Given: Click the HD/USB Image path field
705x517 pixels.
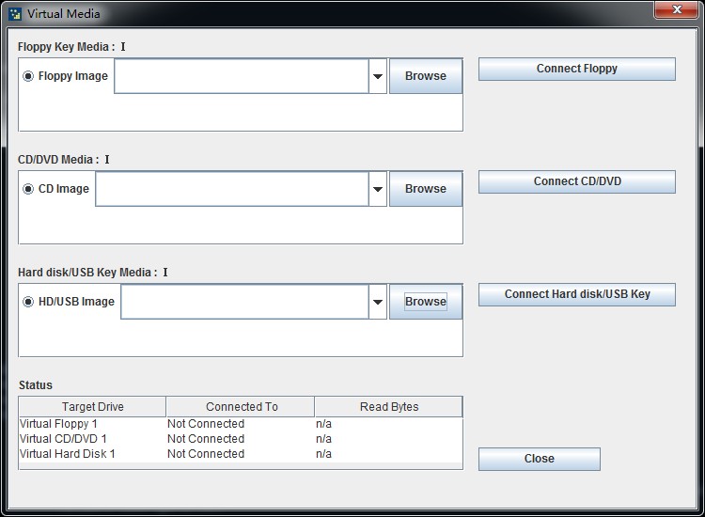Looking at the screenshot, I should tap(244, 302).
